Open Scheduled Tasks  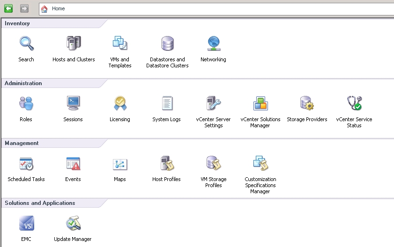tap(26, 164)
